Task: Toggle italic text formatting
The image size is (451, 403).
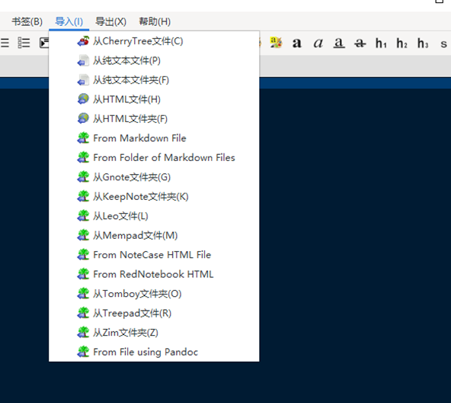Action: pos(318,44)
